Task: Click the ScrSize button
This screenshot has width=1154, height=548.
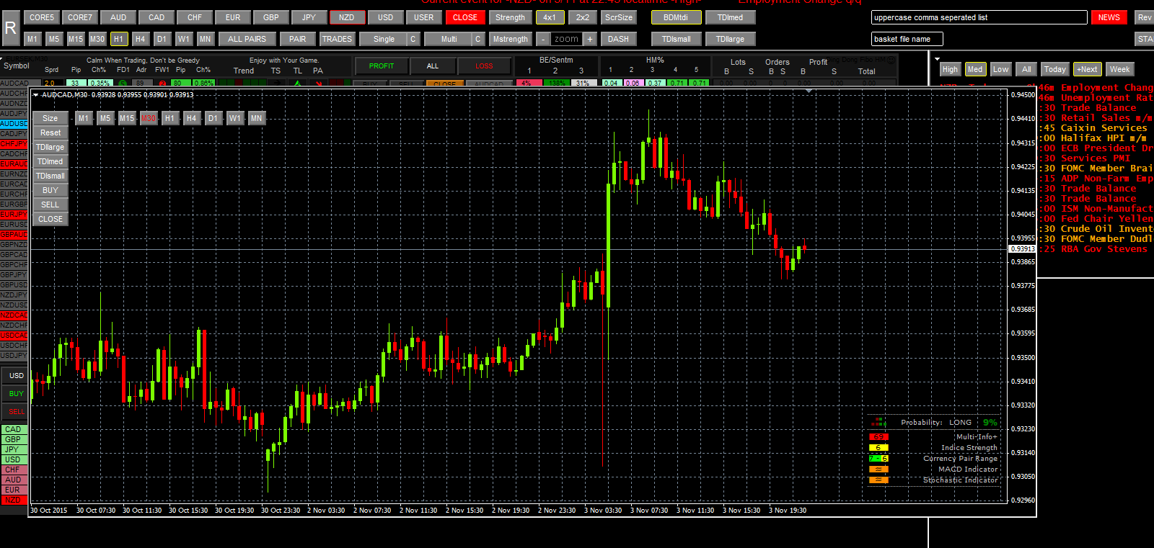Action: point(619,17)
